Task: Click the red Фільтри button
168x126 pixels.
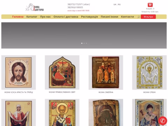Action: tap(148, 17)
